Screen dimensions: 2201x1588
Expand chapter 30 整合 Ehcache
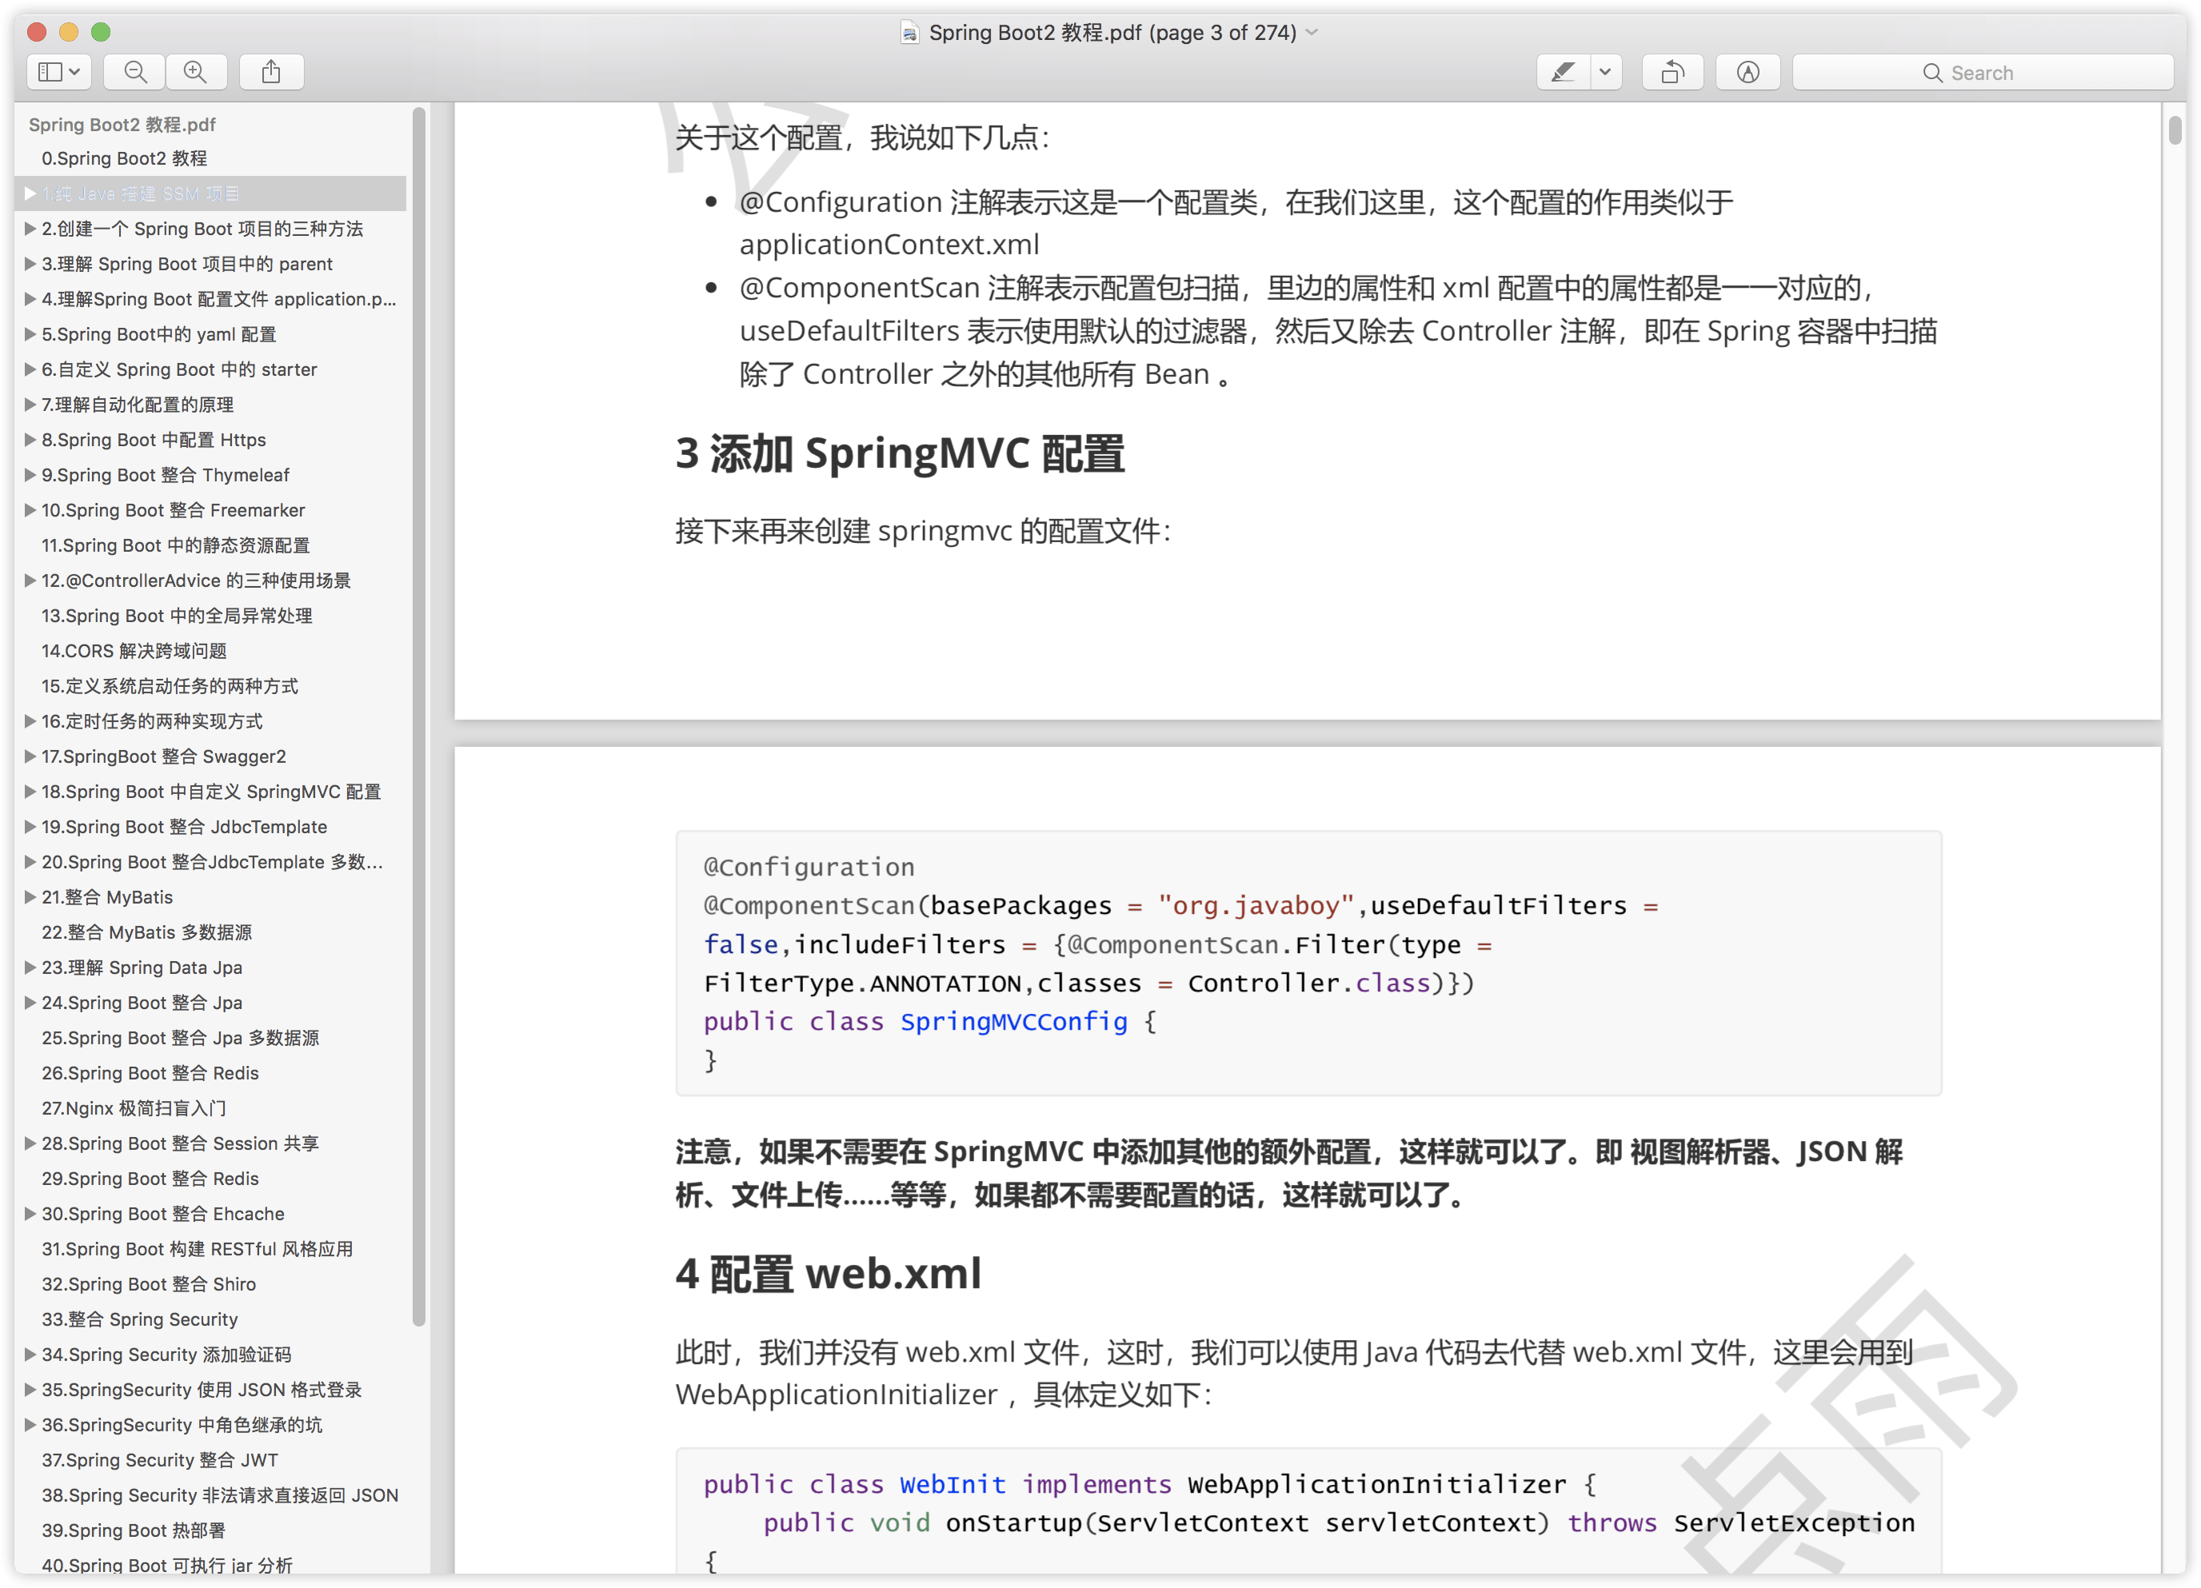30,1214
